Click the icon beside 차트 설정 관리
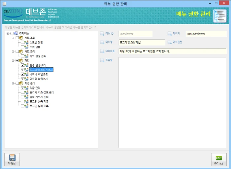 click(x=26, y=56)
